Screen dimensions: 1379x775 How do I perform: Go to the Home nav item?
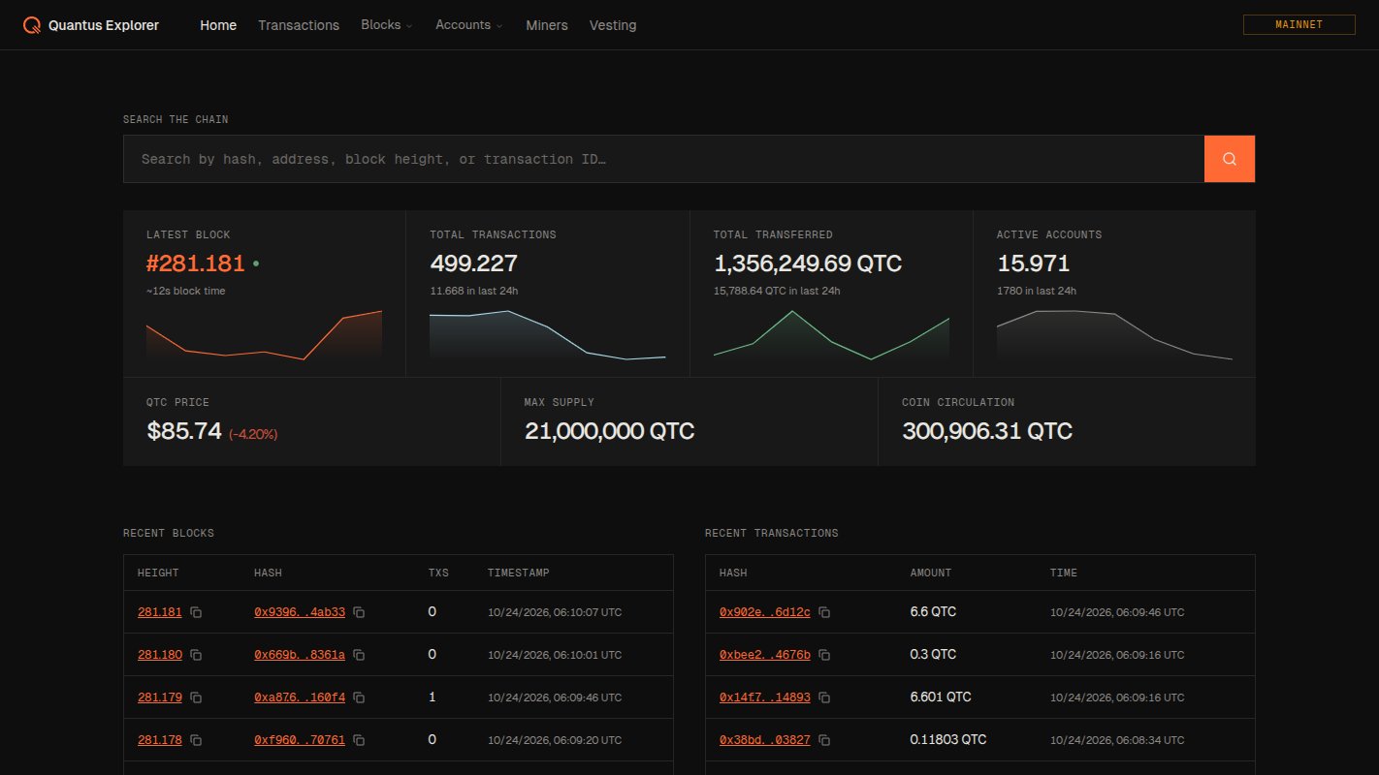tap(218, 25)
